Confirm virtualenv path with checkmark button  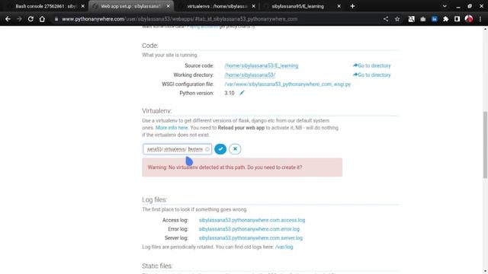click(x=220, y=149)
